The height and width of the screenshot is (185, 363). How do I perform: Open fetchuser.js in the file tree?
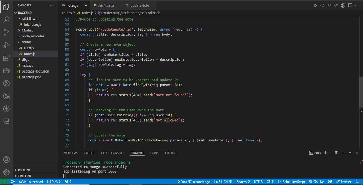click(35, 24)
